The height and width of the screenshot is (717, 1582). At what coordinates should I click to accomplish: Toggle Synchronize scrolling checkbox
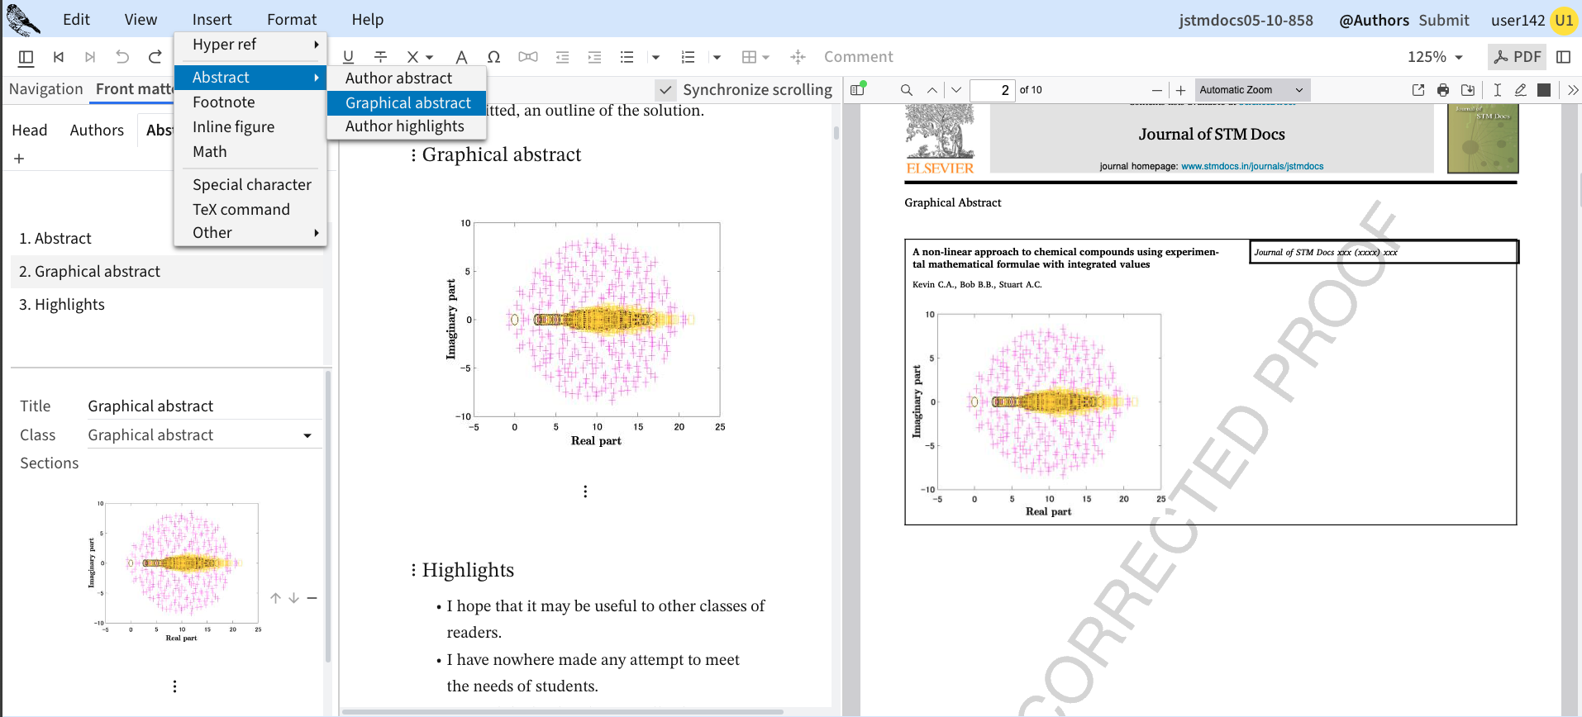click(x=665, y=90)
